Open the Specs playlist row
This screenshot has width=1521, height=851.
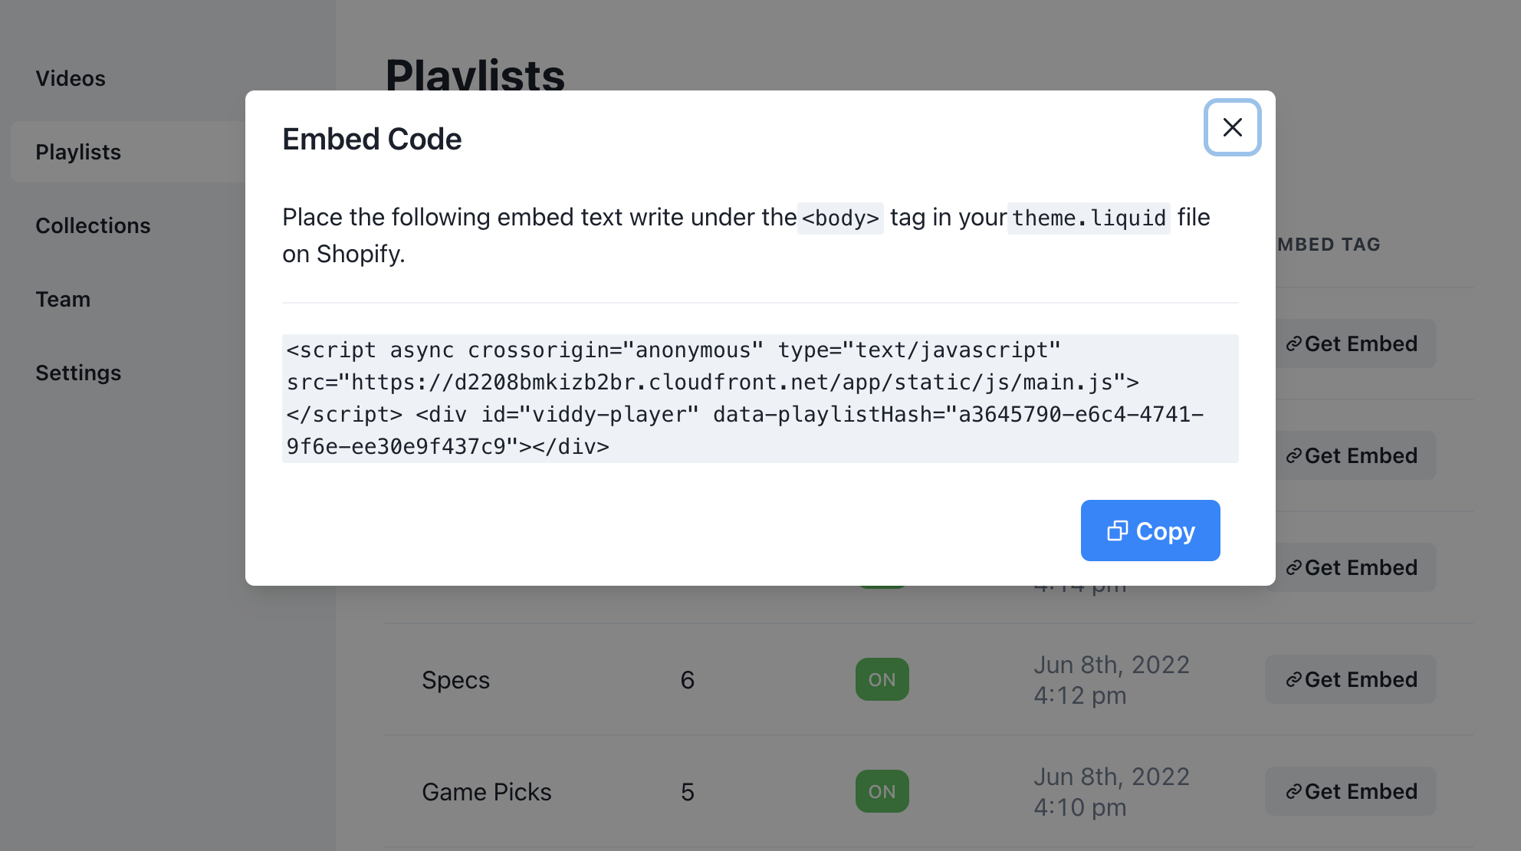(455, 680)
